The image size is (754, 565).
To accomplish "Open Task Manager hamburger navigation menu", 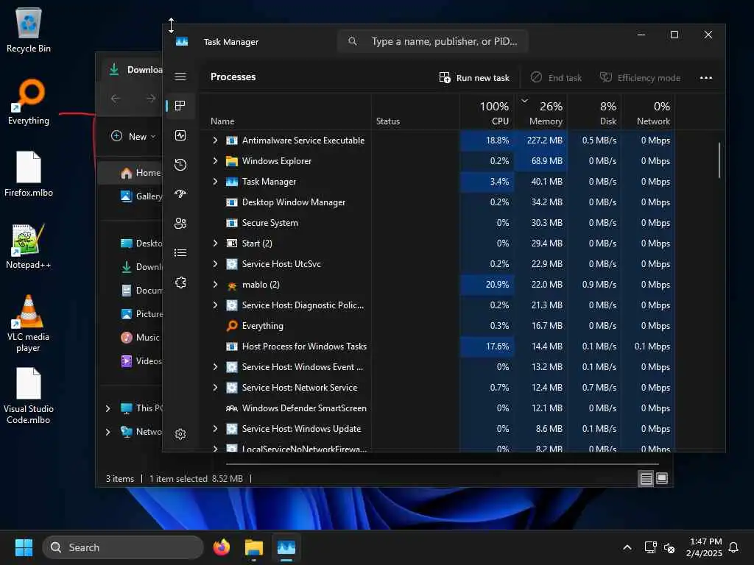I will click(x=180, y=77).
